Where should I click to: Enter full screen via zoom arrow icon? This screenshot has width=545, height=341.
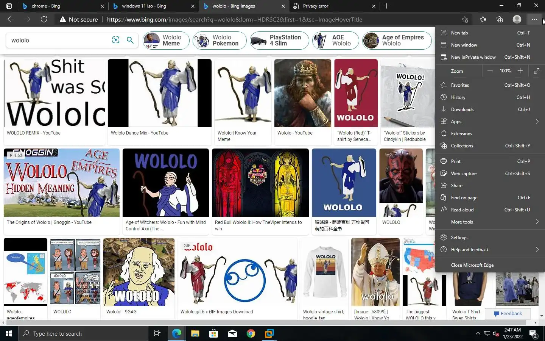pos(536,71)
